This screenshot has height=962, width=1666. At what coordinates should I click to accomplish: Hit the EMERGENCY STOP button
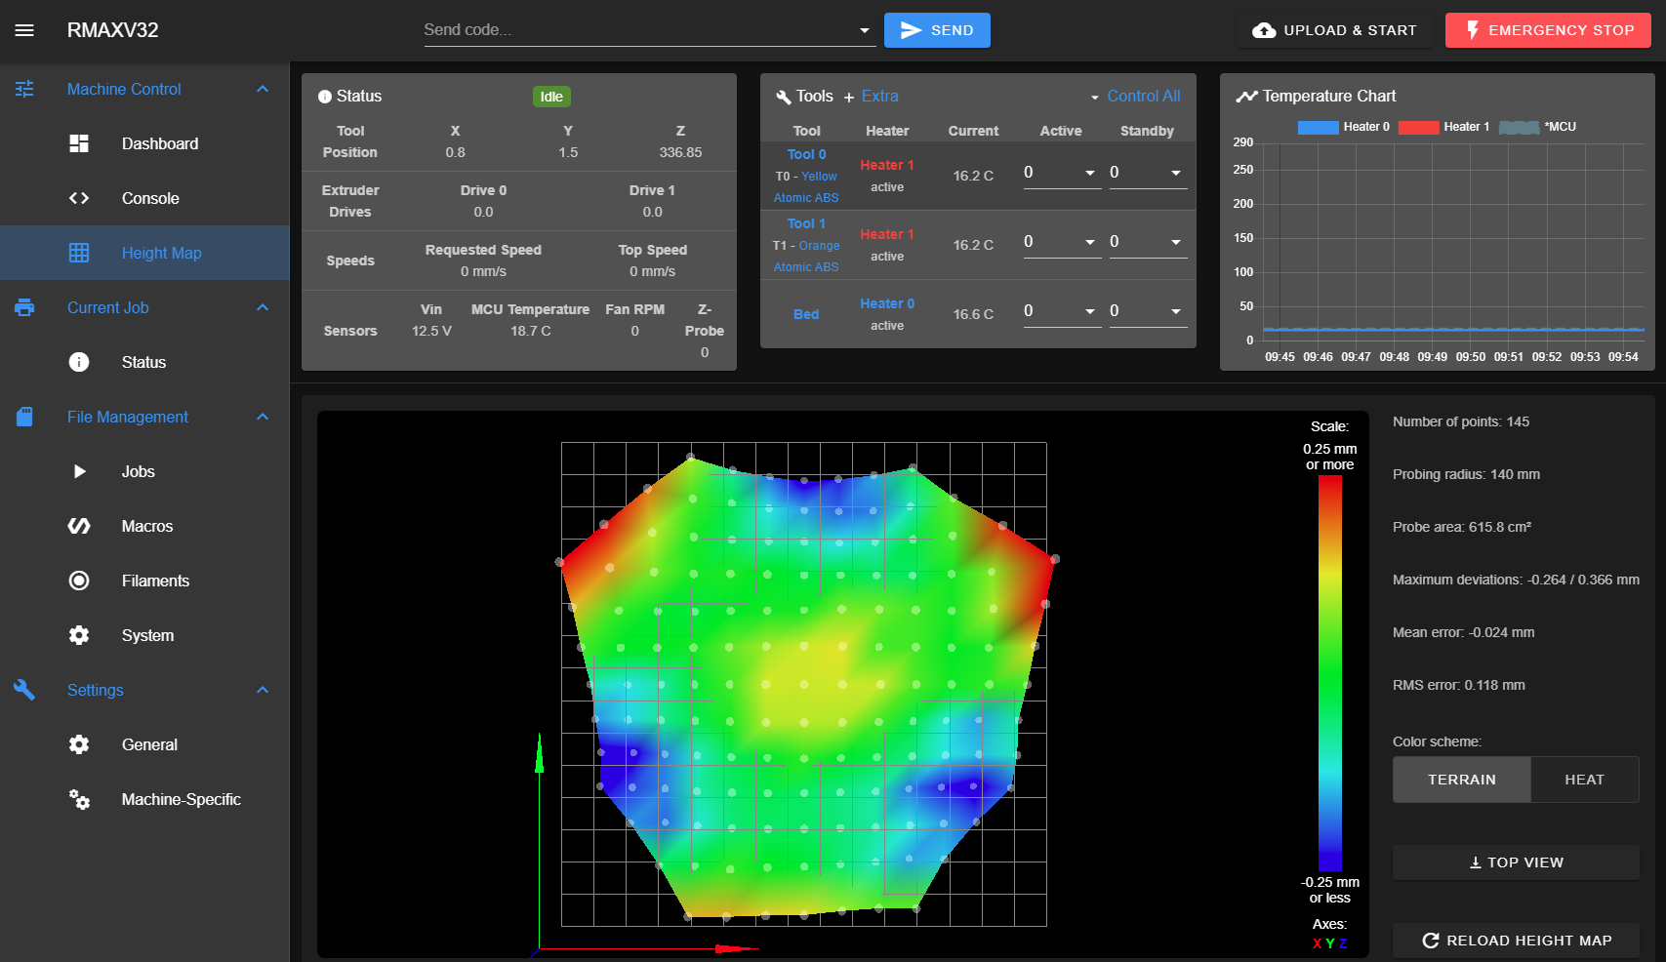tap(1548, 30)
